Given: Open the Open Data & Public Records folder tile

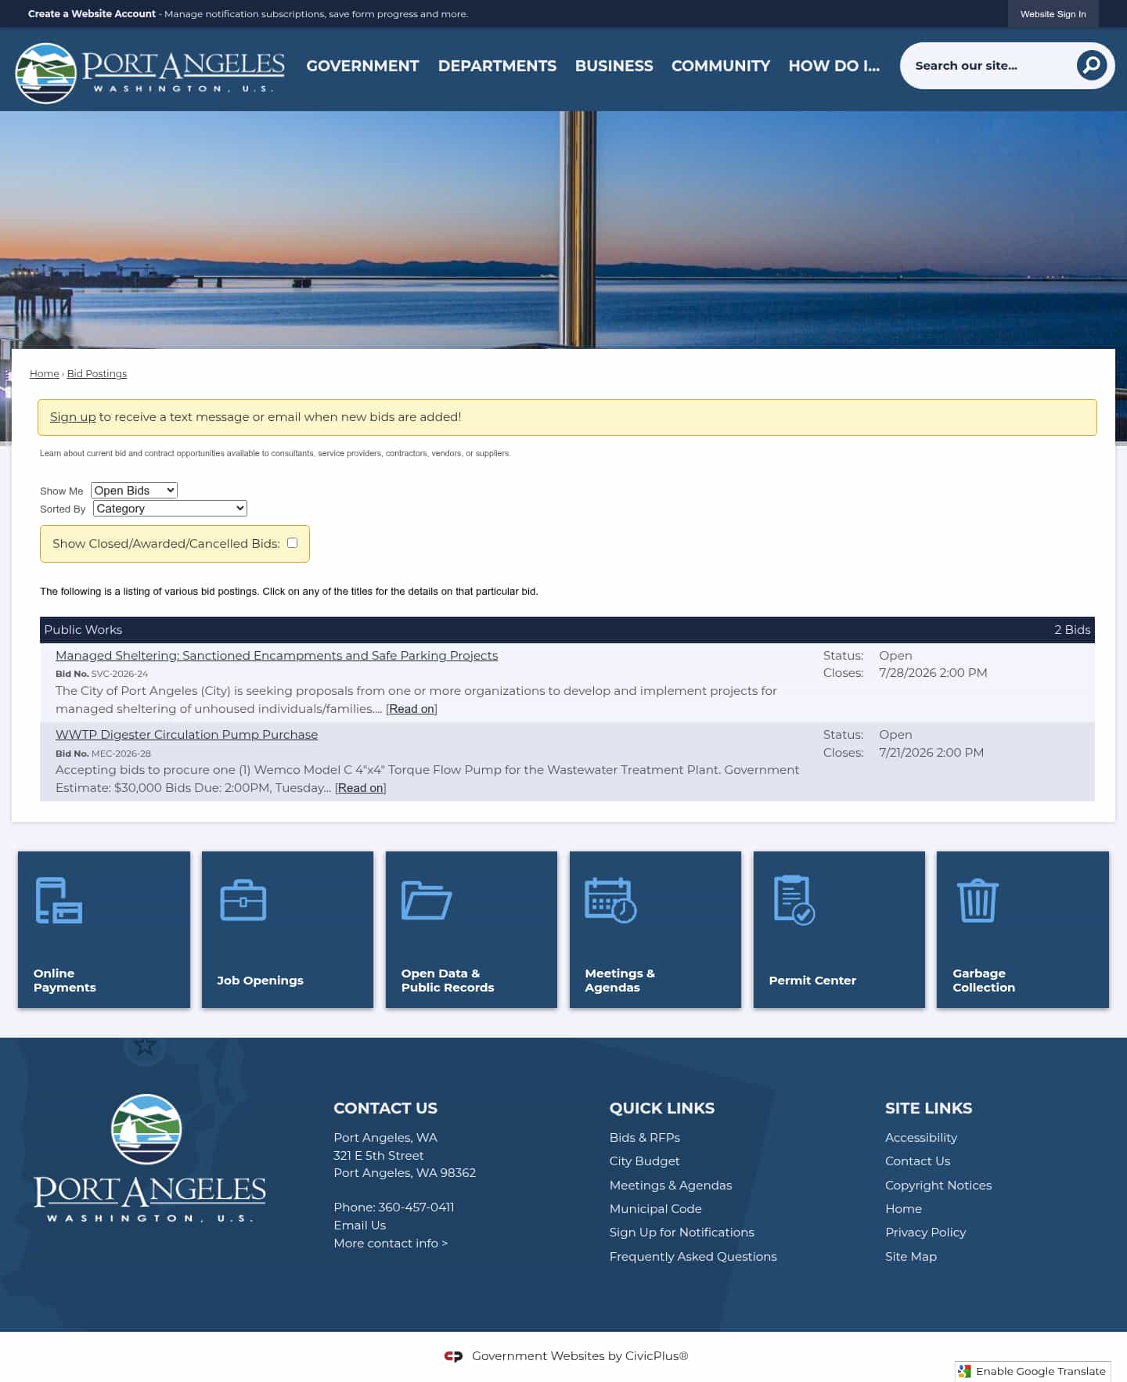Looking at the screenshot, I should pos(471,929).
